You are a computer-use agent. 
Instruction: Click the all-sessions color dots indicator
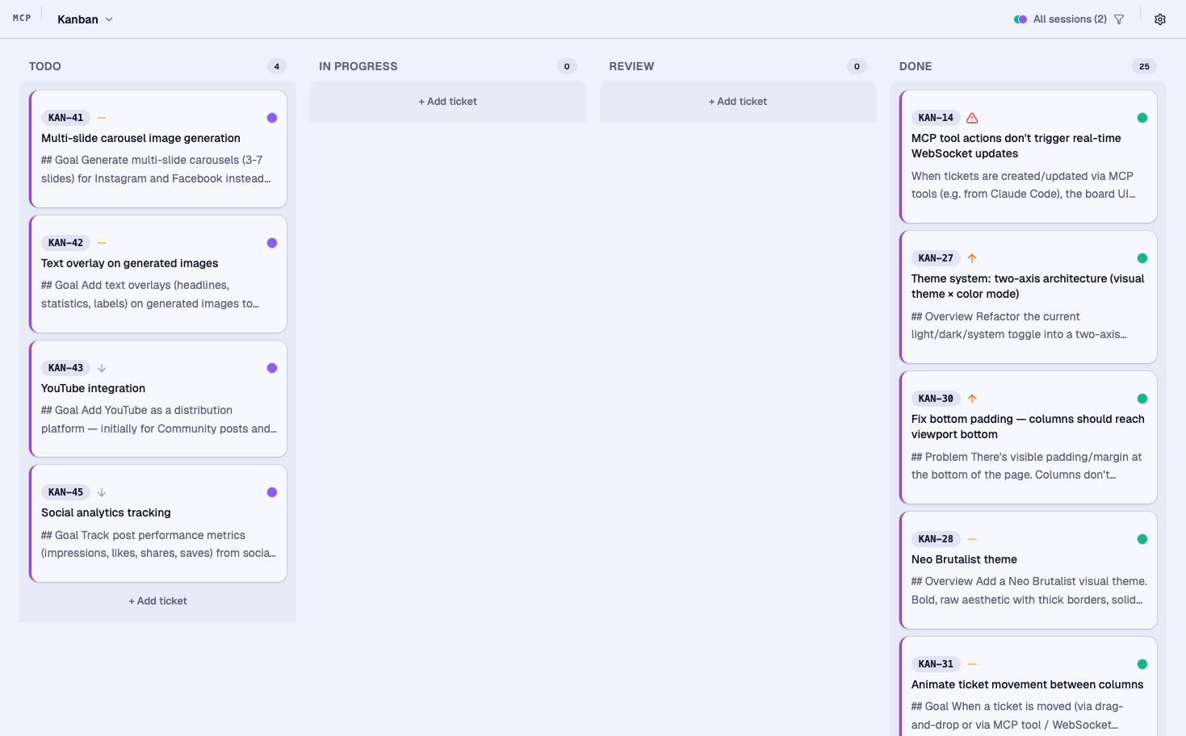coord(1020,19)
